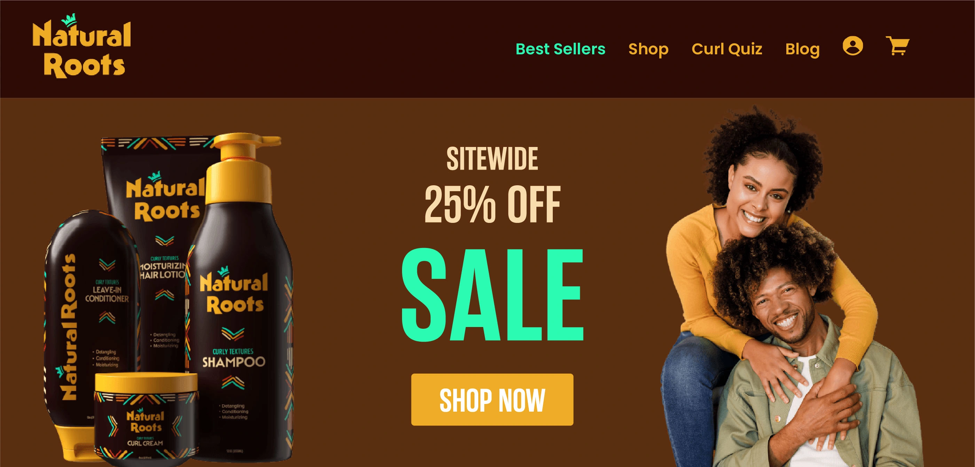Select the Curl Cream jar
This screenshot has height=467, width=975.
click(146, 419)
